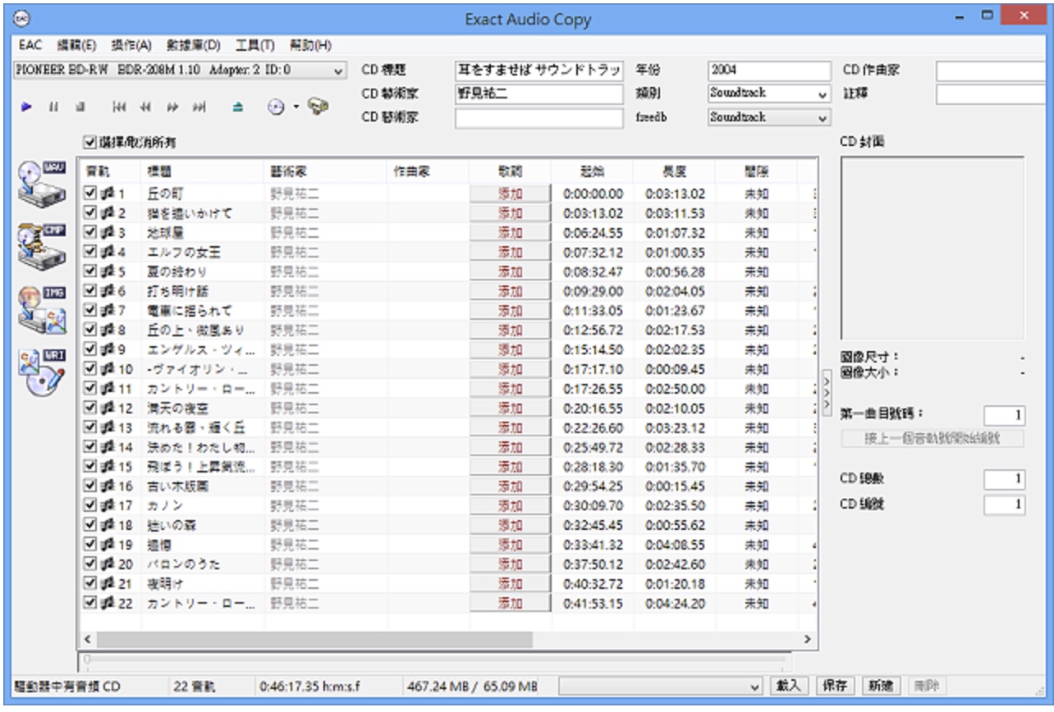Uncheck track 20 バロンのうた checkbox
Screen dimensions: 1054x712
click(91, 564)
